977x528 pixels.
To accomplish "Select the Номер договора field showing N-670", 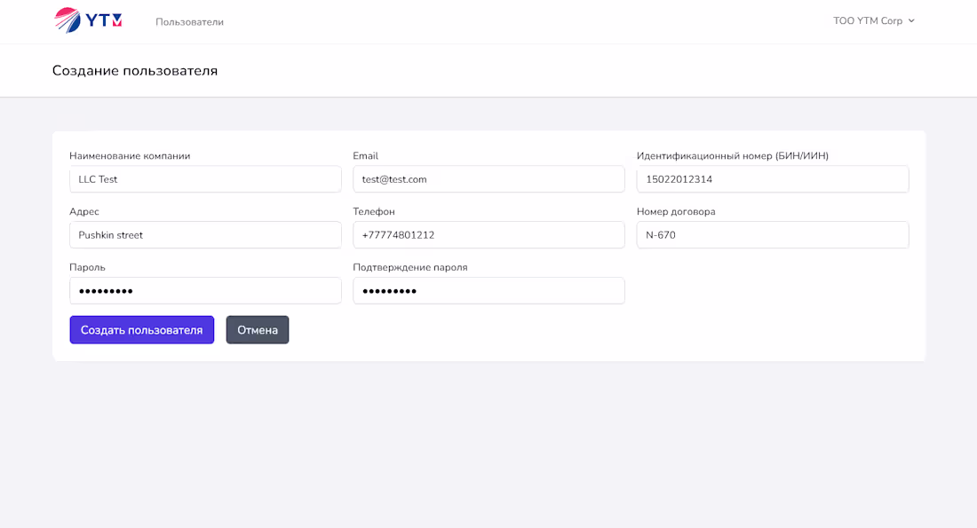I will 772,234.
